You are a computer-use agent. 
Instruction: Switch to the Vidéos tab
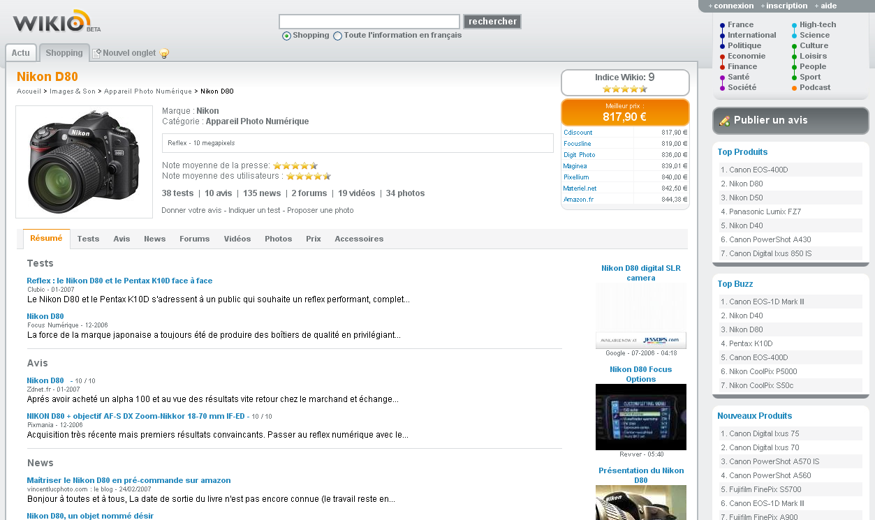pyautogui.click(x=237, y=239)
